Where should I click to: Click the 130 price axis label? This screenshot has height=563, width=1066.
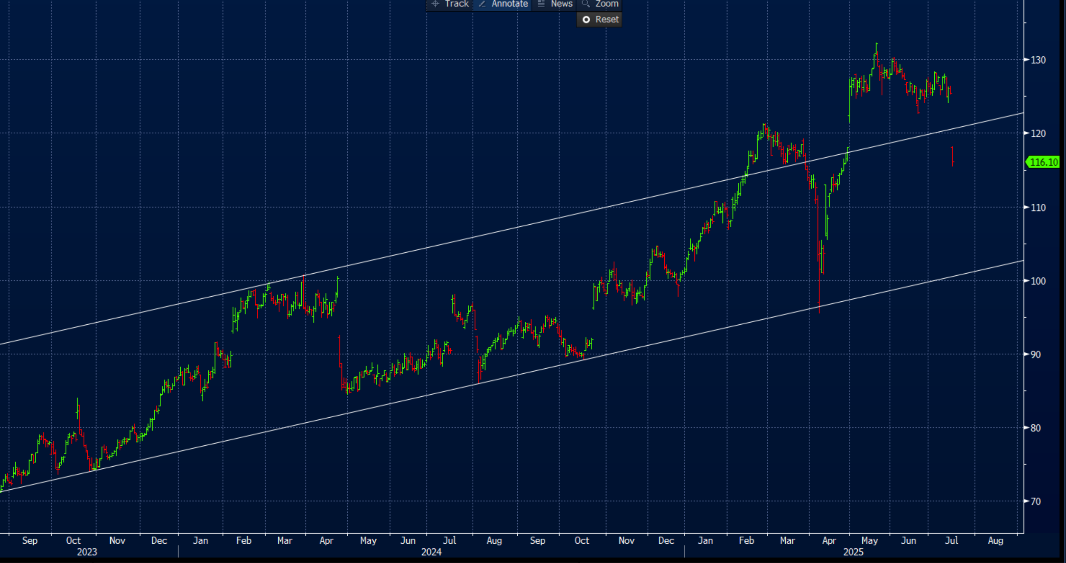tap(1038, 60)
